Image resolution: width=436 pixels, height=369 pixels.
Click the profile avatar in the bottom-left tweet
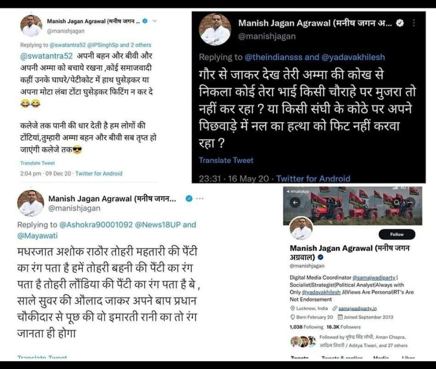pyautogui.click(x=31, y=203)
